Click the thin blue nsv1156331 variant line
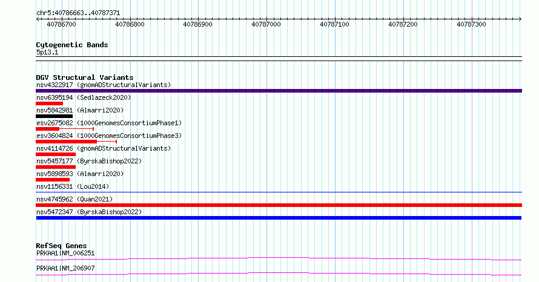The height and width of the screenshot is (282, 539). tap(279, 192)
